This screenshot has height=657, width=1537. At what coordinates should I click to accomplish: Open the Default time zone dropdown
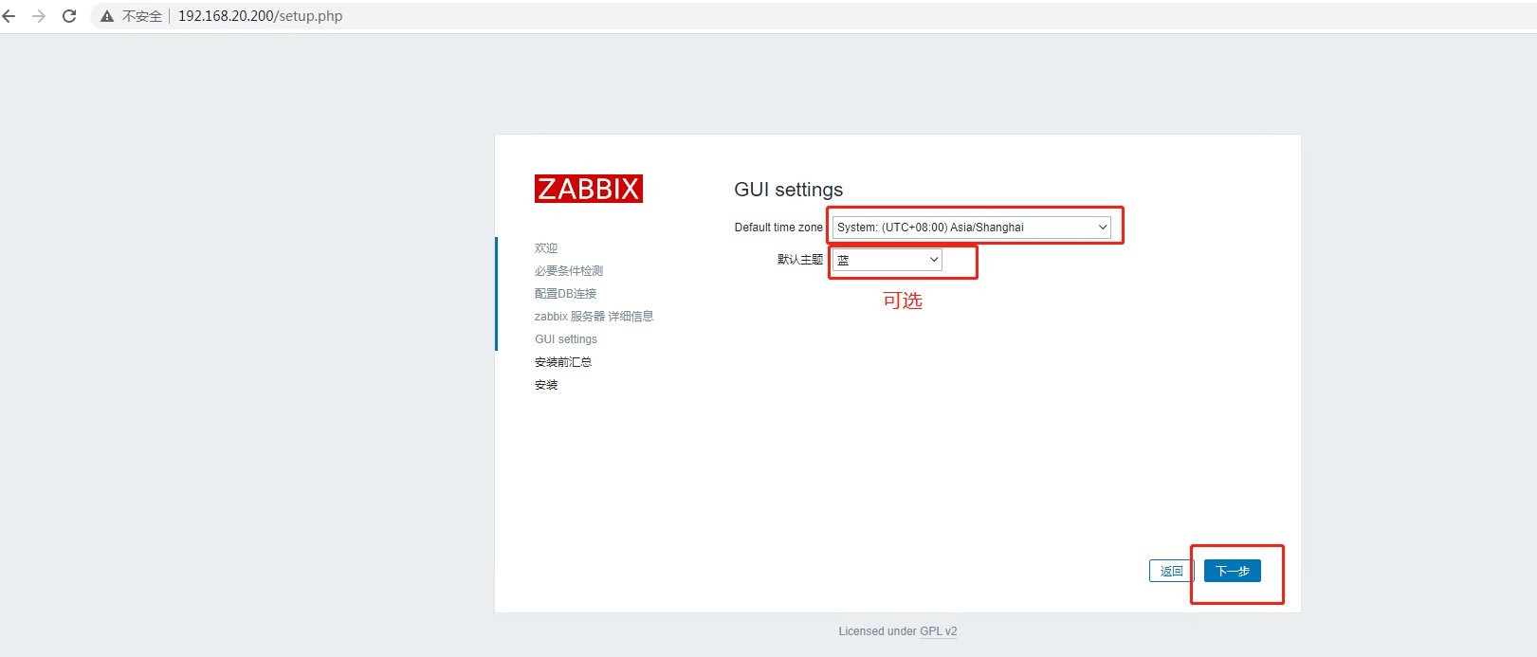point(972,228)
